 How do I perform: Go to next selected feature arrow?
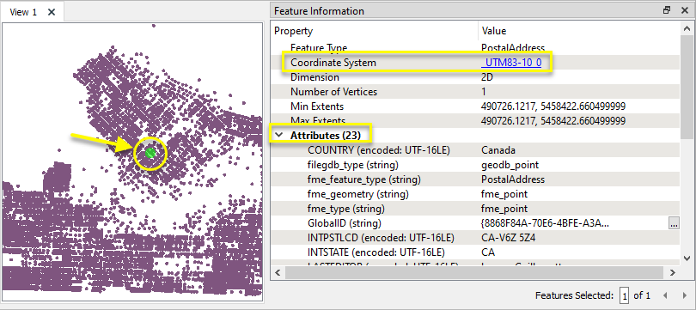(x=684, y=295)
